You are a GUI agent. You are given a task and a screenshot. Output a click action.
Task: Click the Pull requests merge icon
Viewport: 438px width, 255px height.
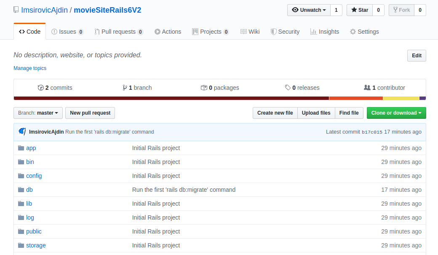tap(97, 32)
